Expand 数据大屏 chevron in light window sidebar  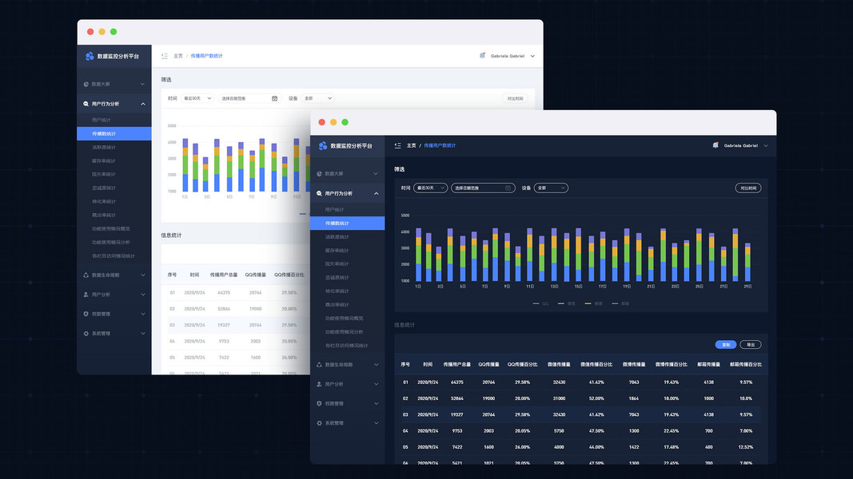pos(142,84)
